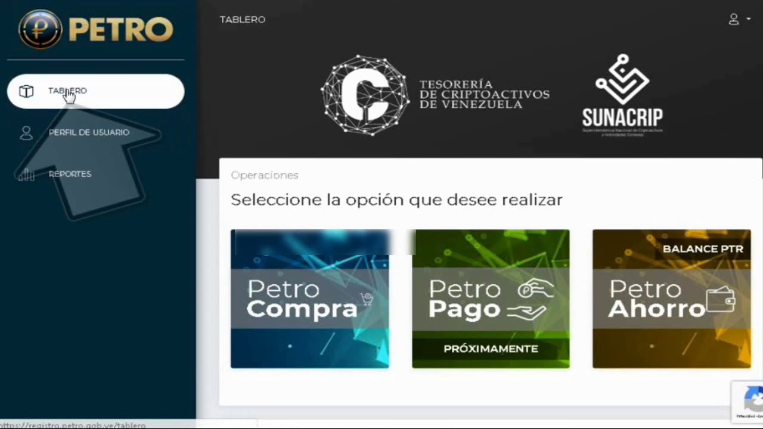This screenshot has height=429, width=763.
Task: Select the Petro Pago card
Action: (491, 299)
